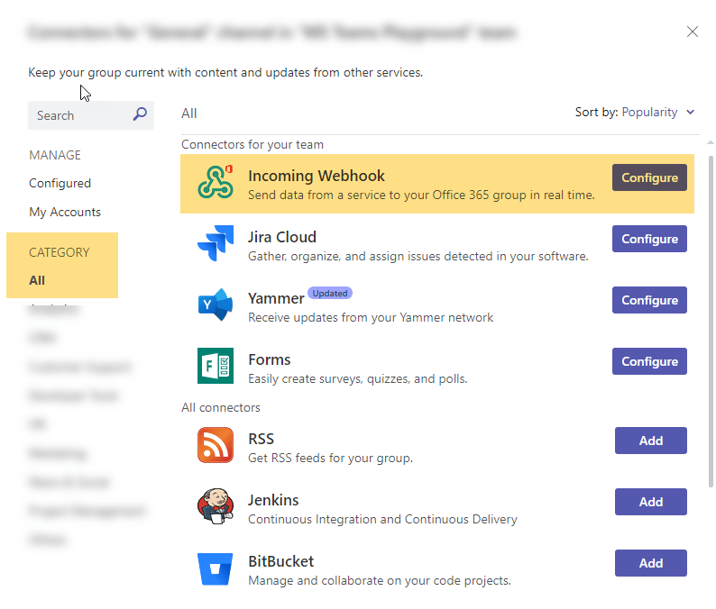This screenshot has height=609, width=716.
Task: Click the RSS feed icon
Action: pos(216,445)
